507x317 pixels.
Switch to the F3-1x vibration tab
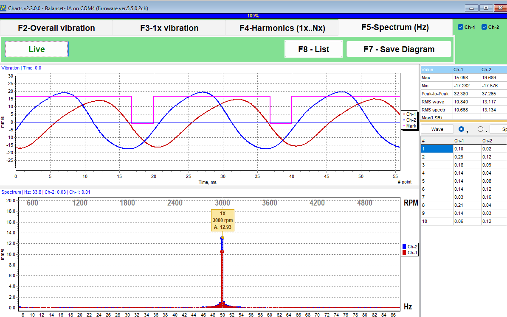point(169,28)
